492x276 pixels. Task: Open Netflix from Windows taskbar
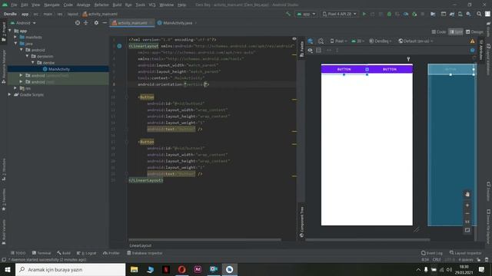point(166,269)
